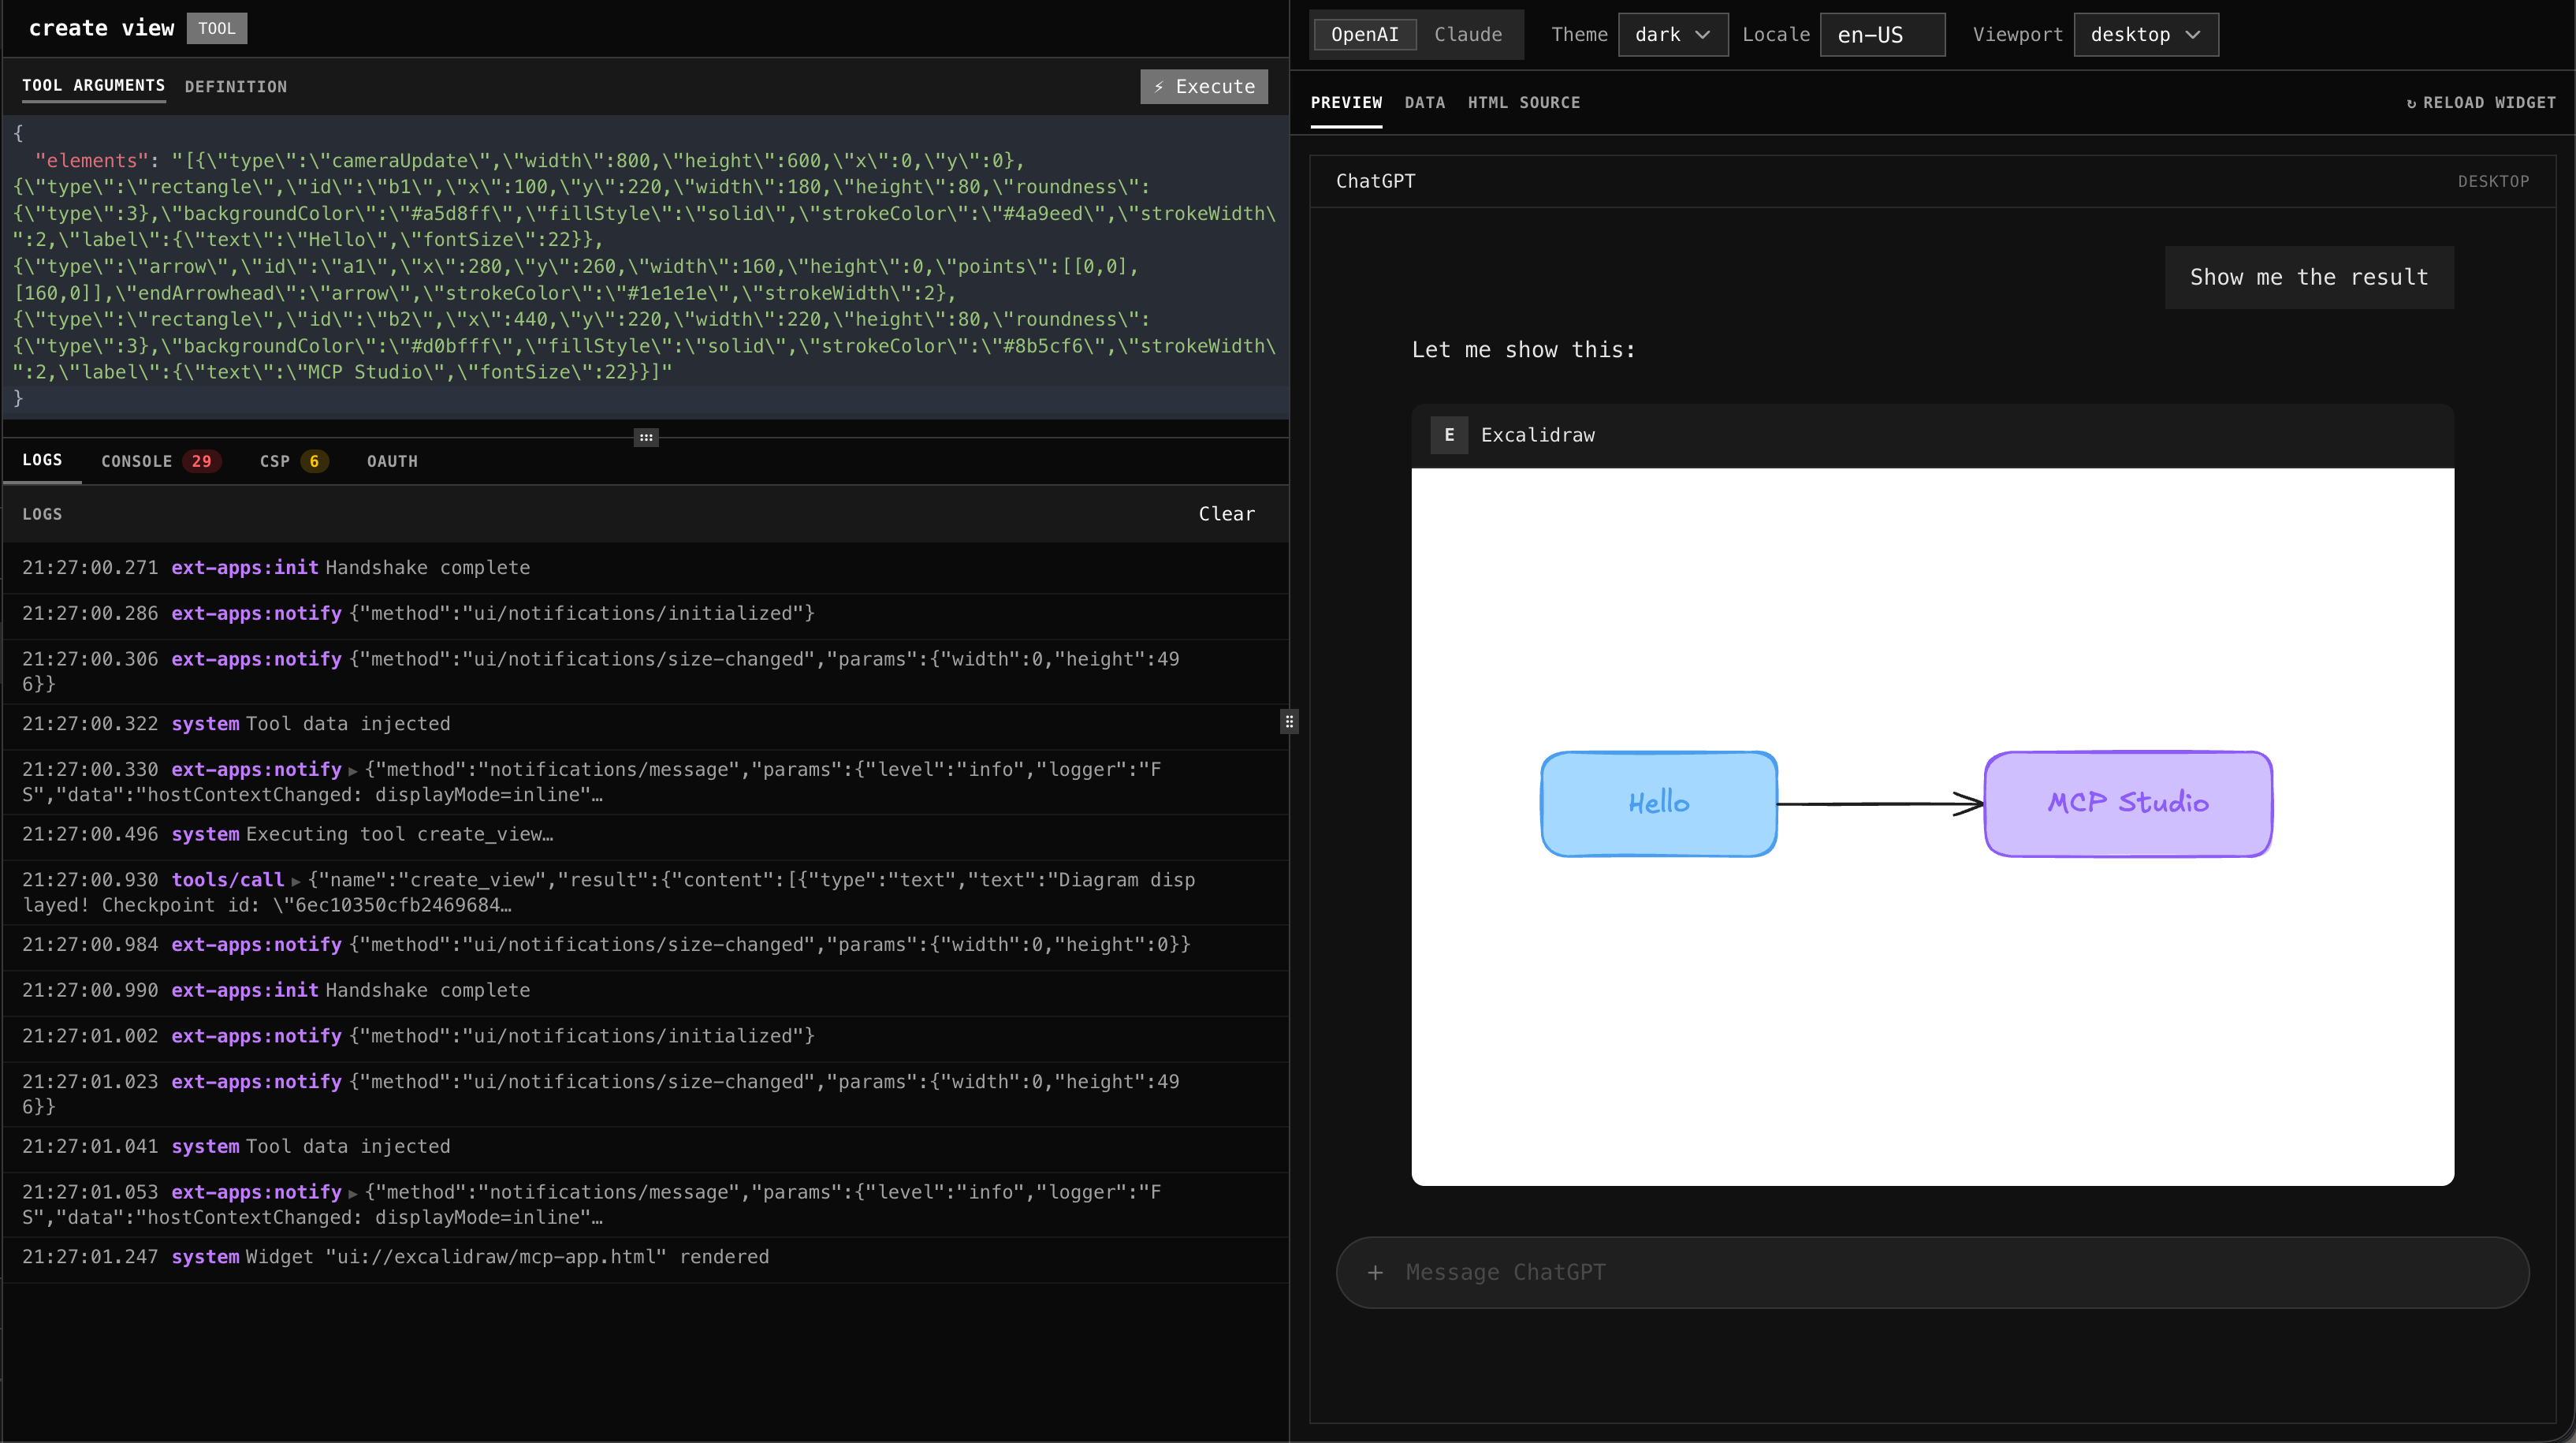Open the Viewport dropdown showing desktop
The image size is (2576, 1443).
(x=2146, y=34)
